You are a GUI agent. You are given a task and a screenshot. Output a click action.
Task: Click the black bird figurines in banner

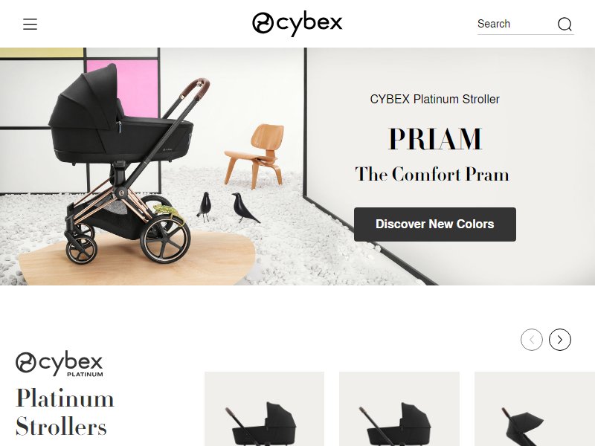228,207
